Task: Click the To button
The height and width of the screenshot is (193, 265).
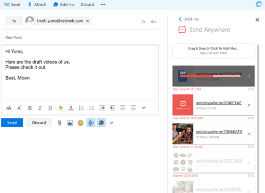Action: [14, 21]
